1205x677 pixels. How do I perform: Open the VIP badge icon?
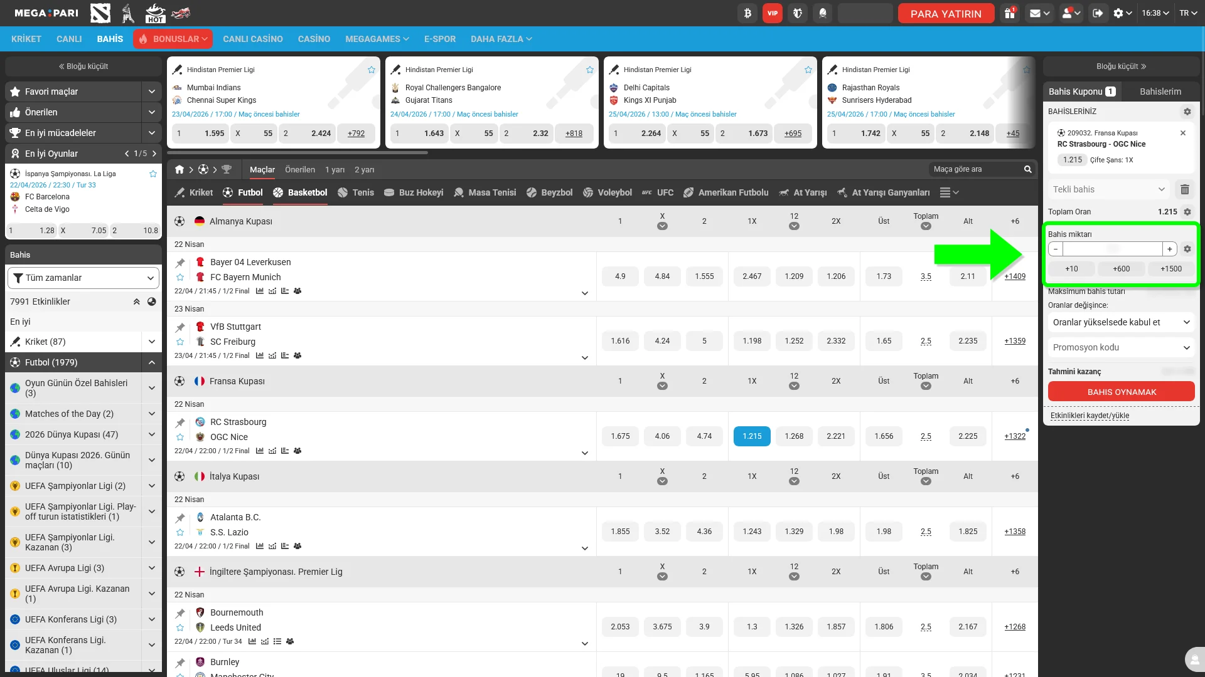click(x=773, y=13)
